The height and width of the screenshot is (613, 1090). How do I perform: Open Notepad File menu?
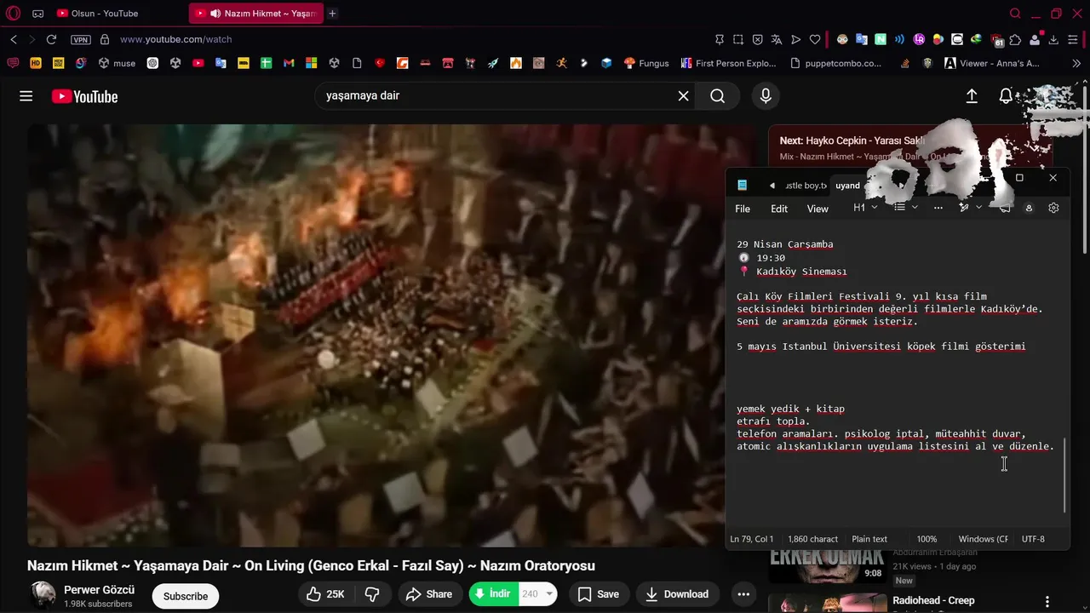[x=743, y=209]
